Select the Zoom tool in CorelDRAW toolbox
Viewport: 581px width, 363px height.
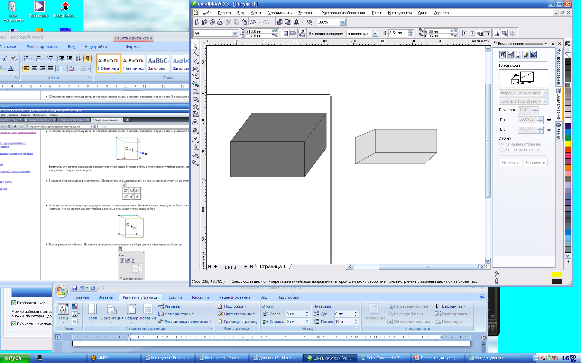coord(195,69)
